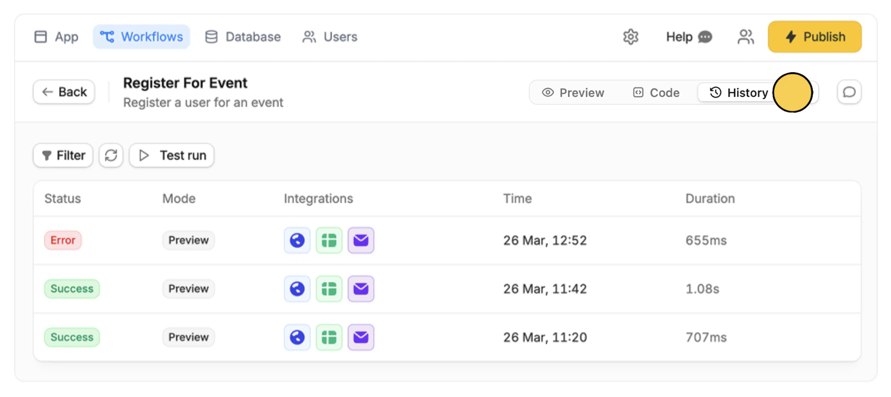
Task: Open the Database tab
Action: [x=243, y=37]
